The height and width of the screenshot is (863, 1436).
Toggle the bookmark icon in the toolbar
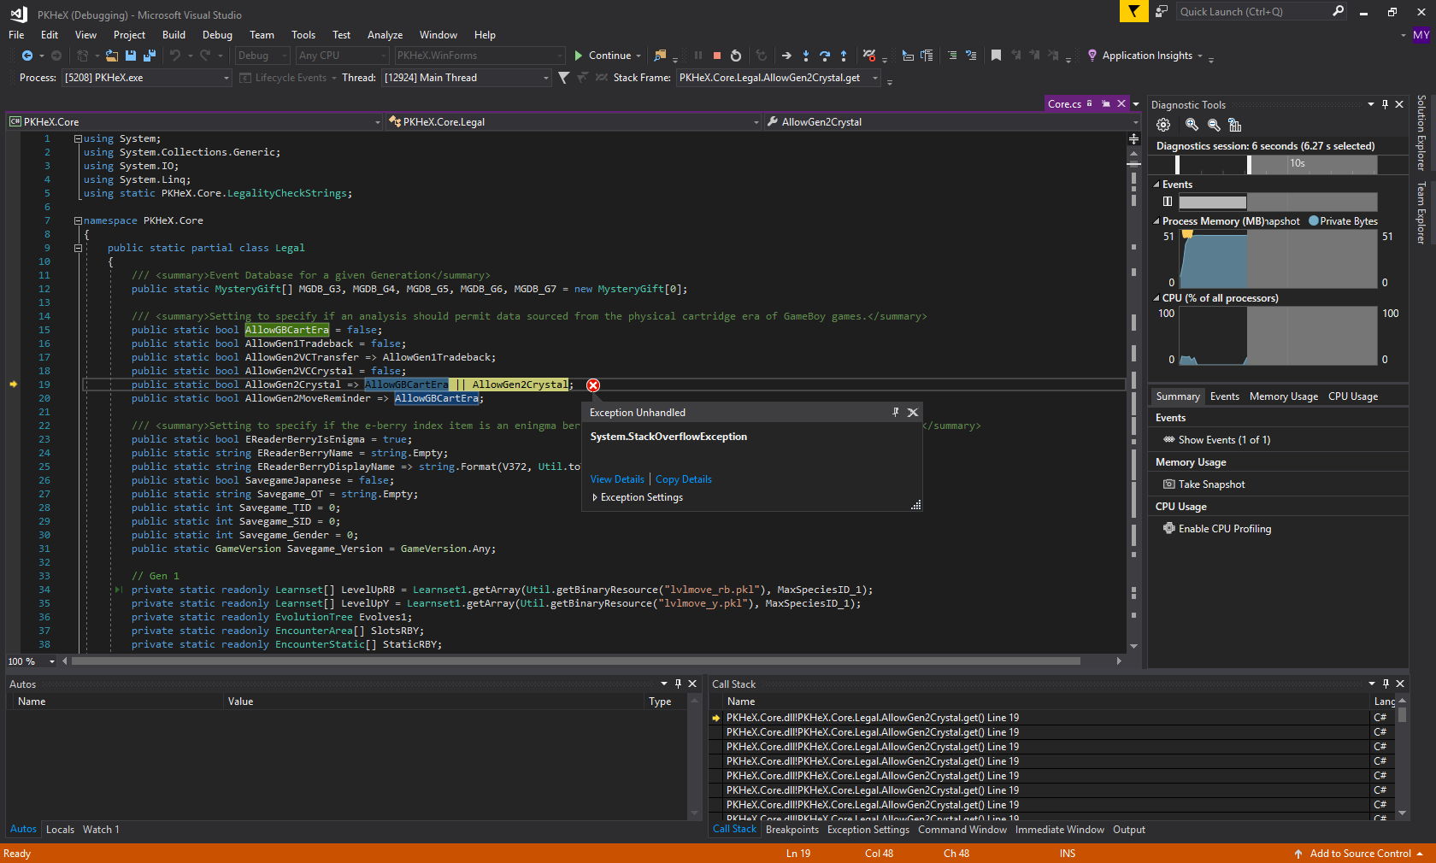995,56
